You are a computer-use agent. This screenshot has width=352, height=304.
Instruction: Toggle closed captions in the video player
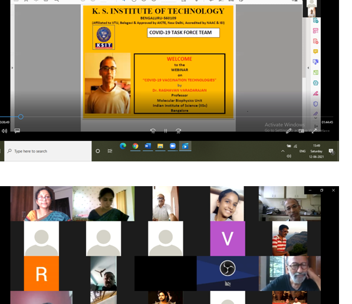tap(17, 131)
